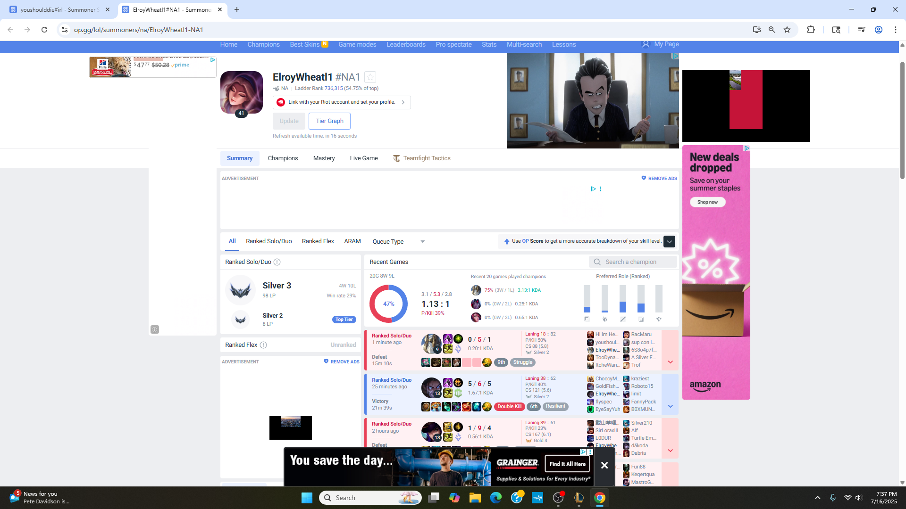This screenshot has height=509, width=906.
Task: Filter games by Ranked Flex
Action: 318,241
